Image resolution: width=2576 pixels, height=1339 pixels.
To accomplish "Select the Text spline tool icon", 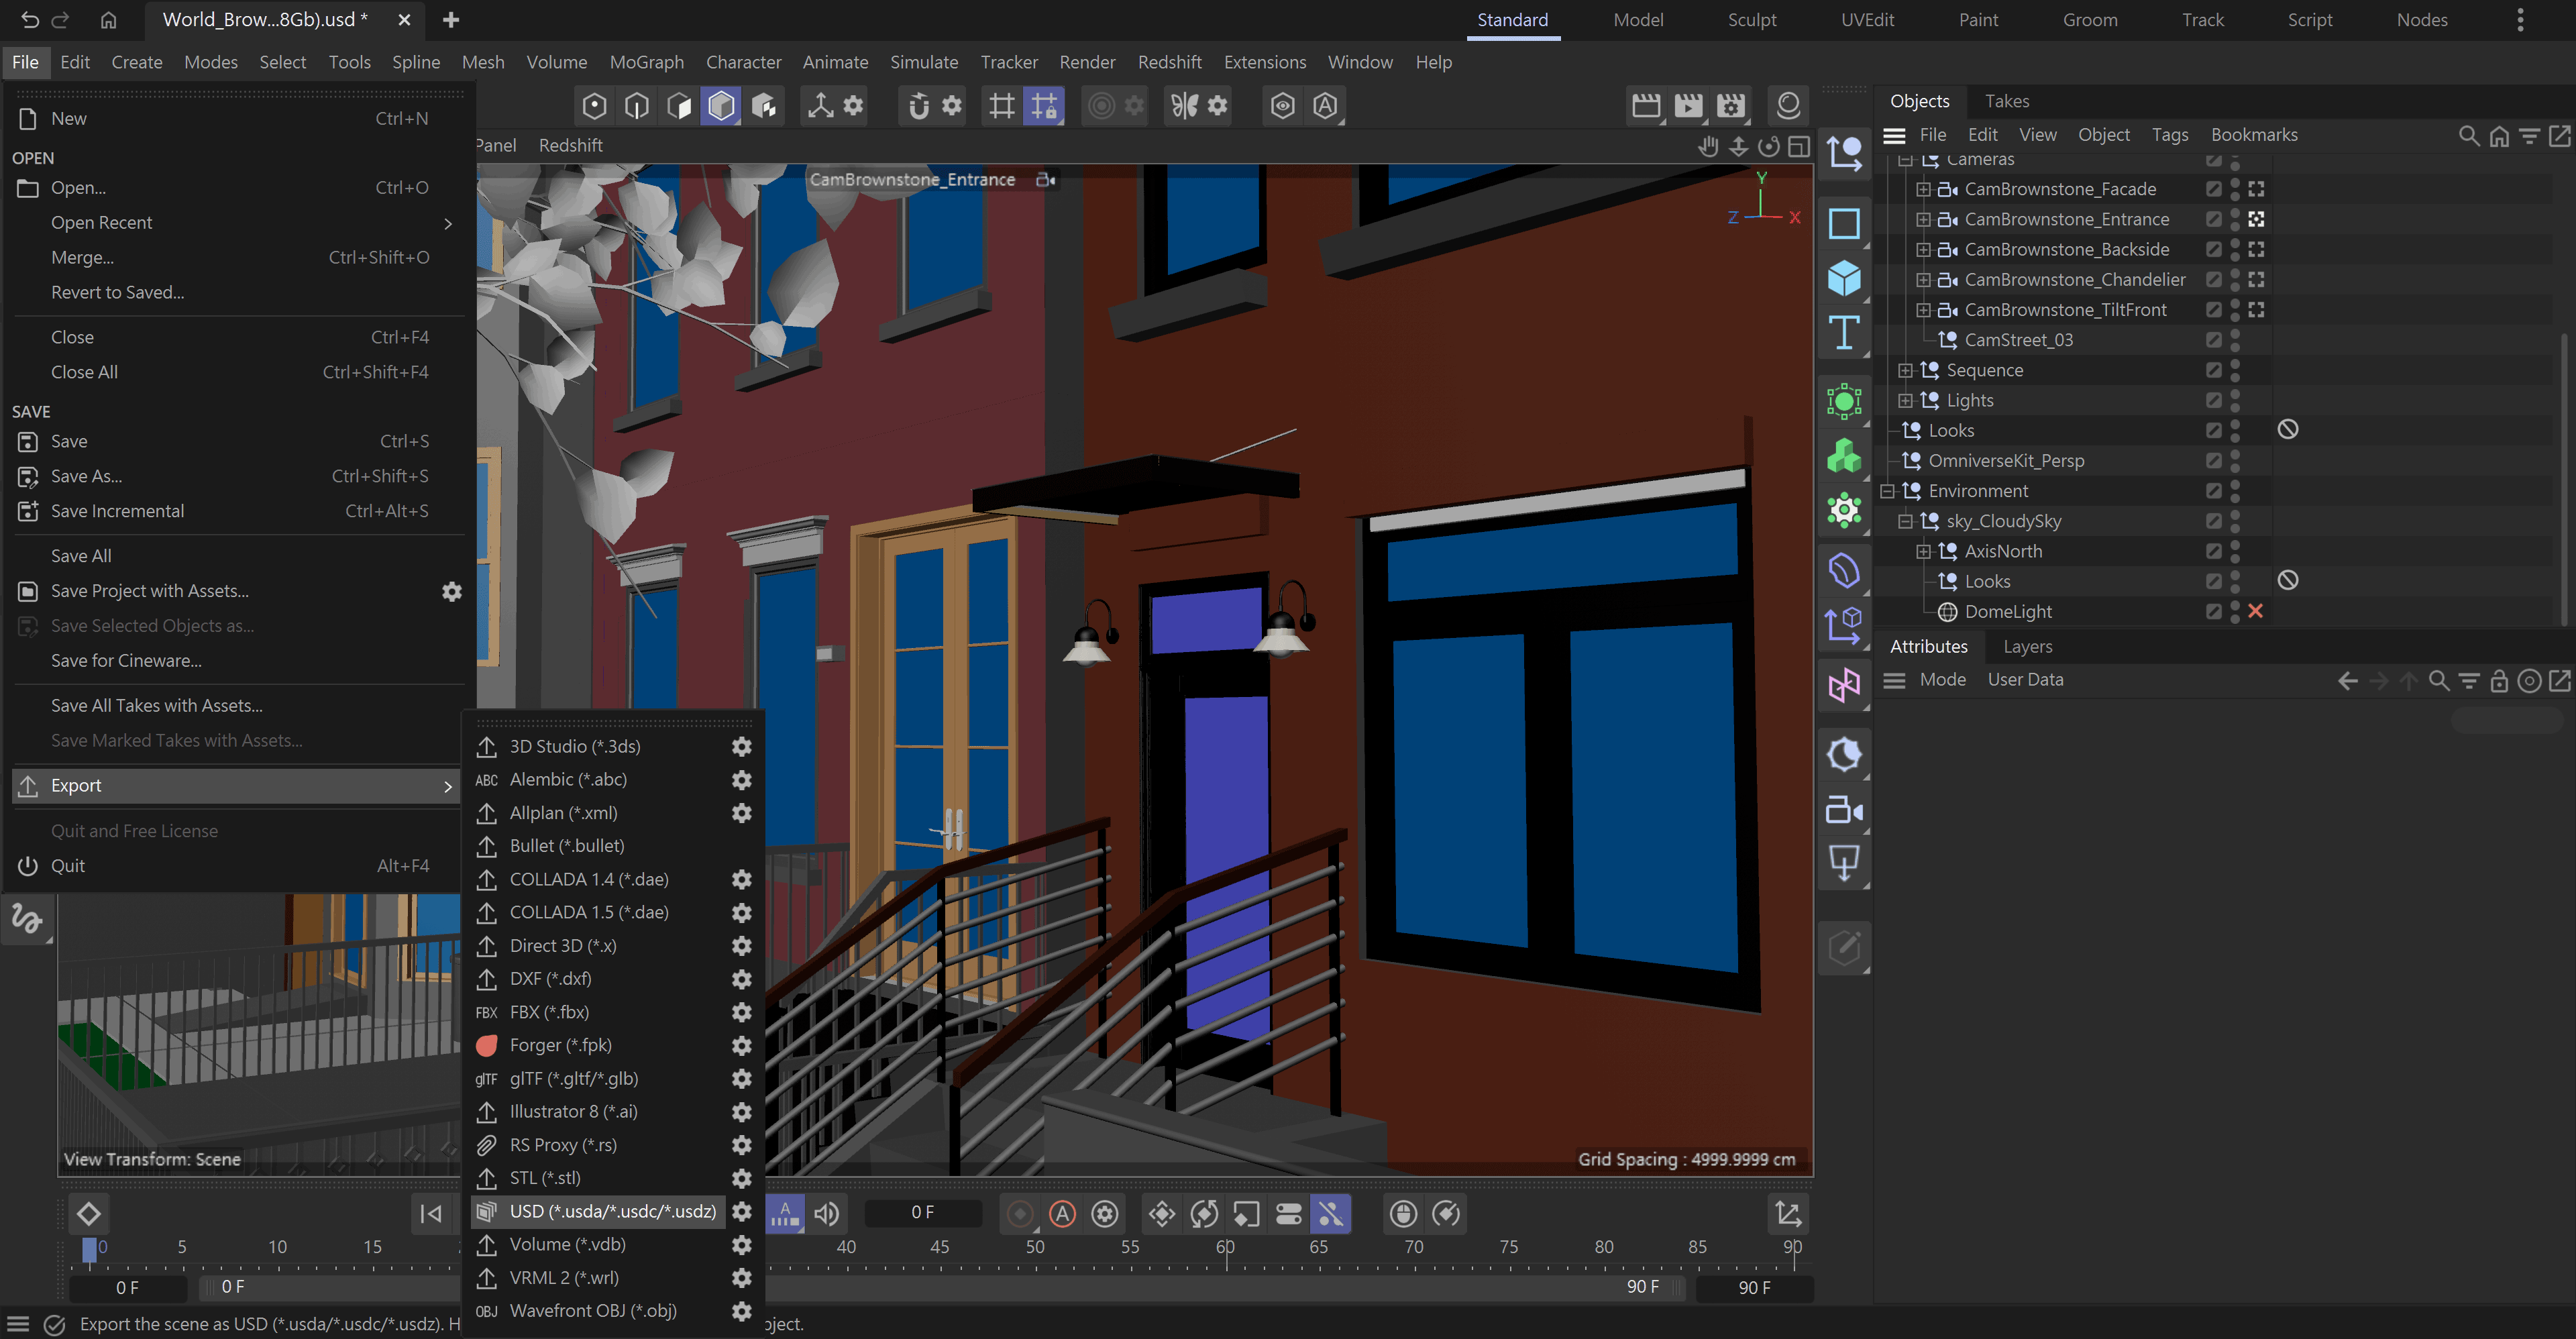I will tap(1843, 332).
